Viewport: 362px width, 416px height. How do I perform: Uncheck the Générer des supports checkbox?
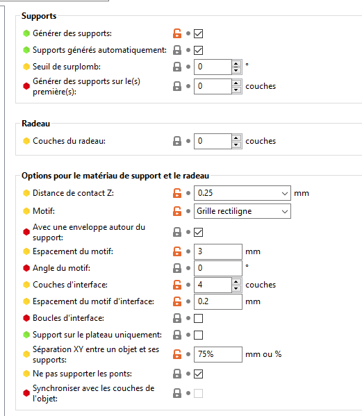point(198,34)
